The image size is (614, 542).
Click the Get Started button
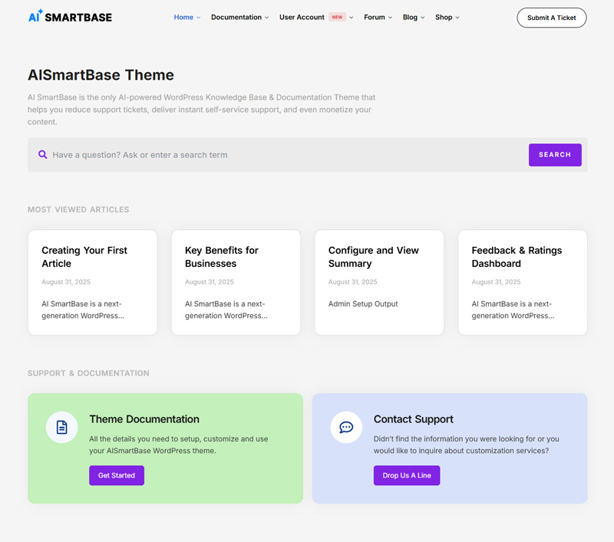pyautogui.click(x=117, y=475)
